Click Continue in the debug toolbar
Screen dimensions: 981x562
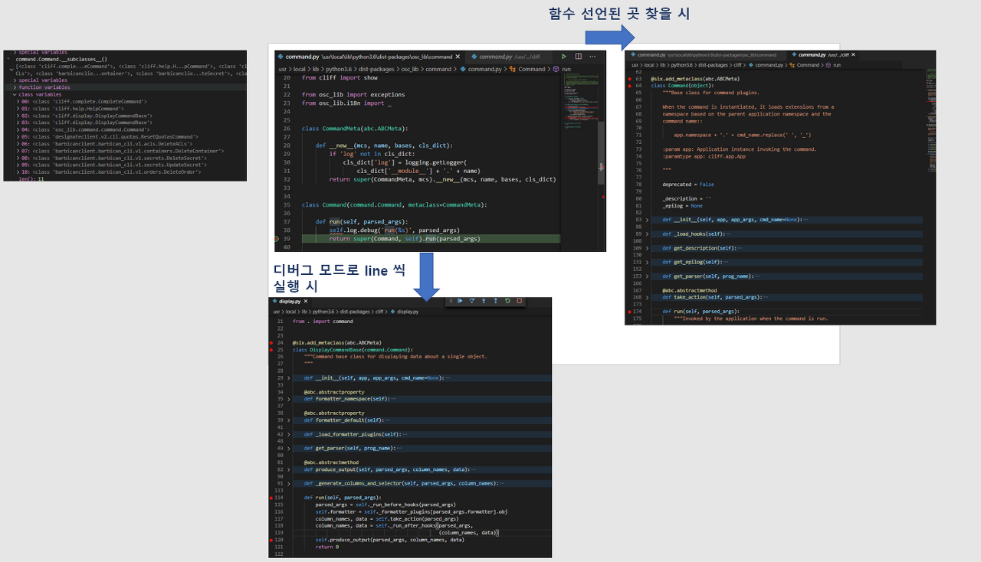click(x=460, y=301)
